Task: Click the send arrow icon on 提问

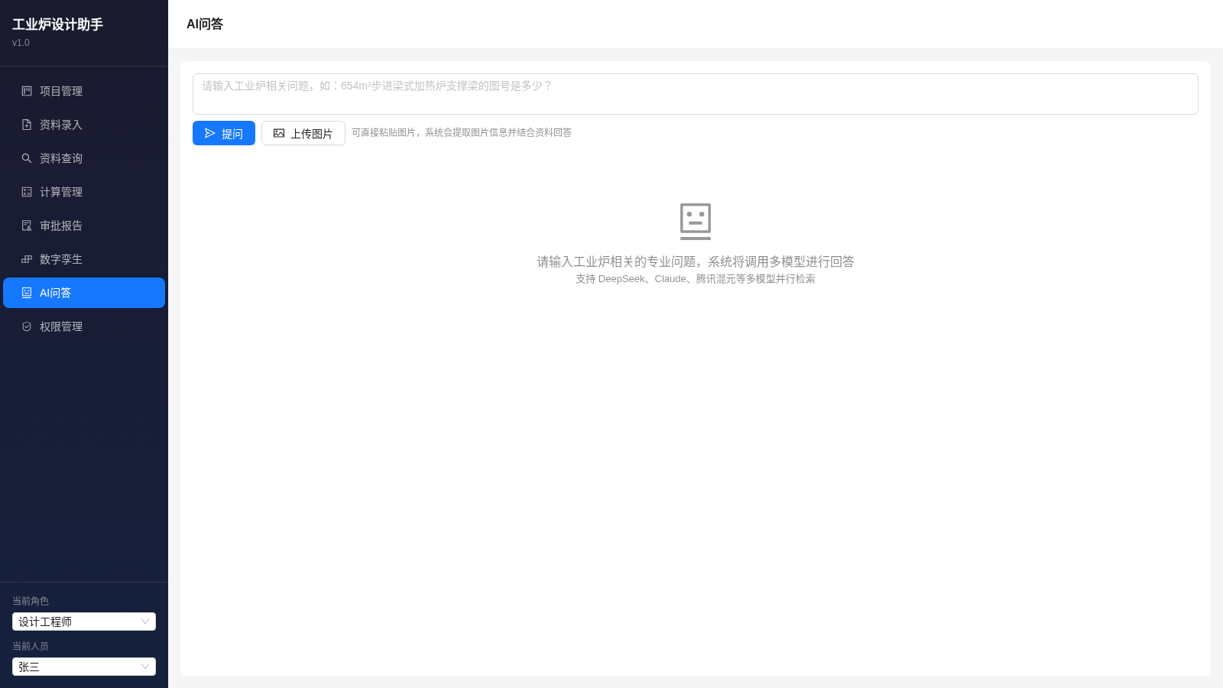Action: [210, 133]
